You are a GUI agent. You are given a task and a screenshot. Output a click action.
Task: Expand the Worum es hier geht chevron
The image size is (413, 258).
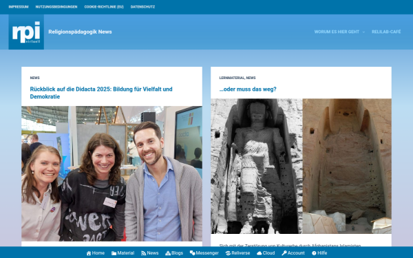[363, 32]
